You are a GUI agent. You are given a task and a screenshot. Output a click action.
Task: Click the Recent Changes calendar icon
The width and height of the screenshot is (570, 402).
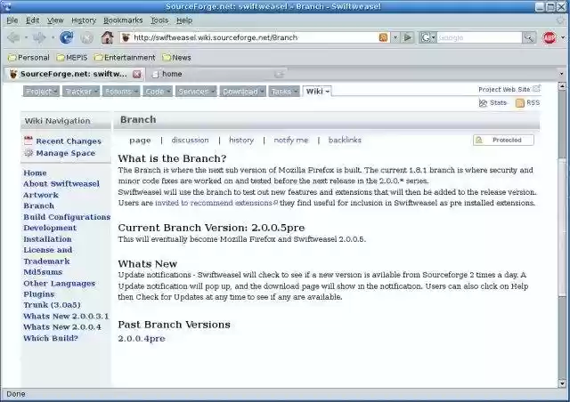pos(28,141)
